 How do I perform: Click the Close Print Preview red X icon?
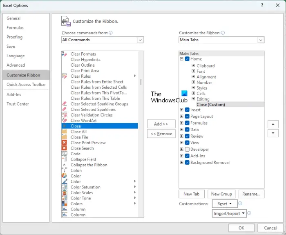[x=64, y=143]
